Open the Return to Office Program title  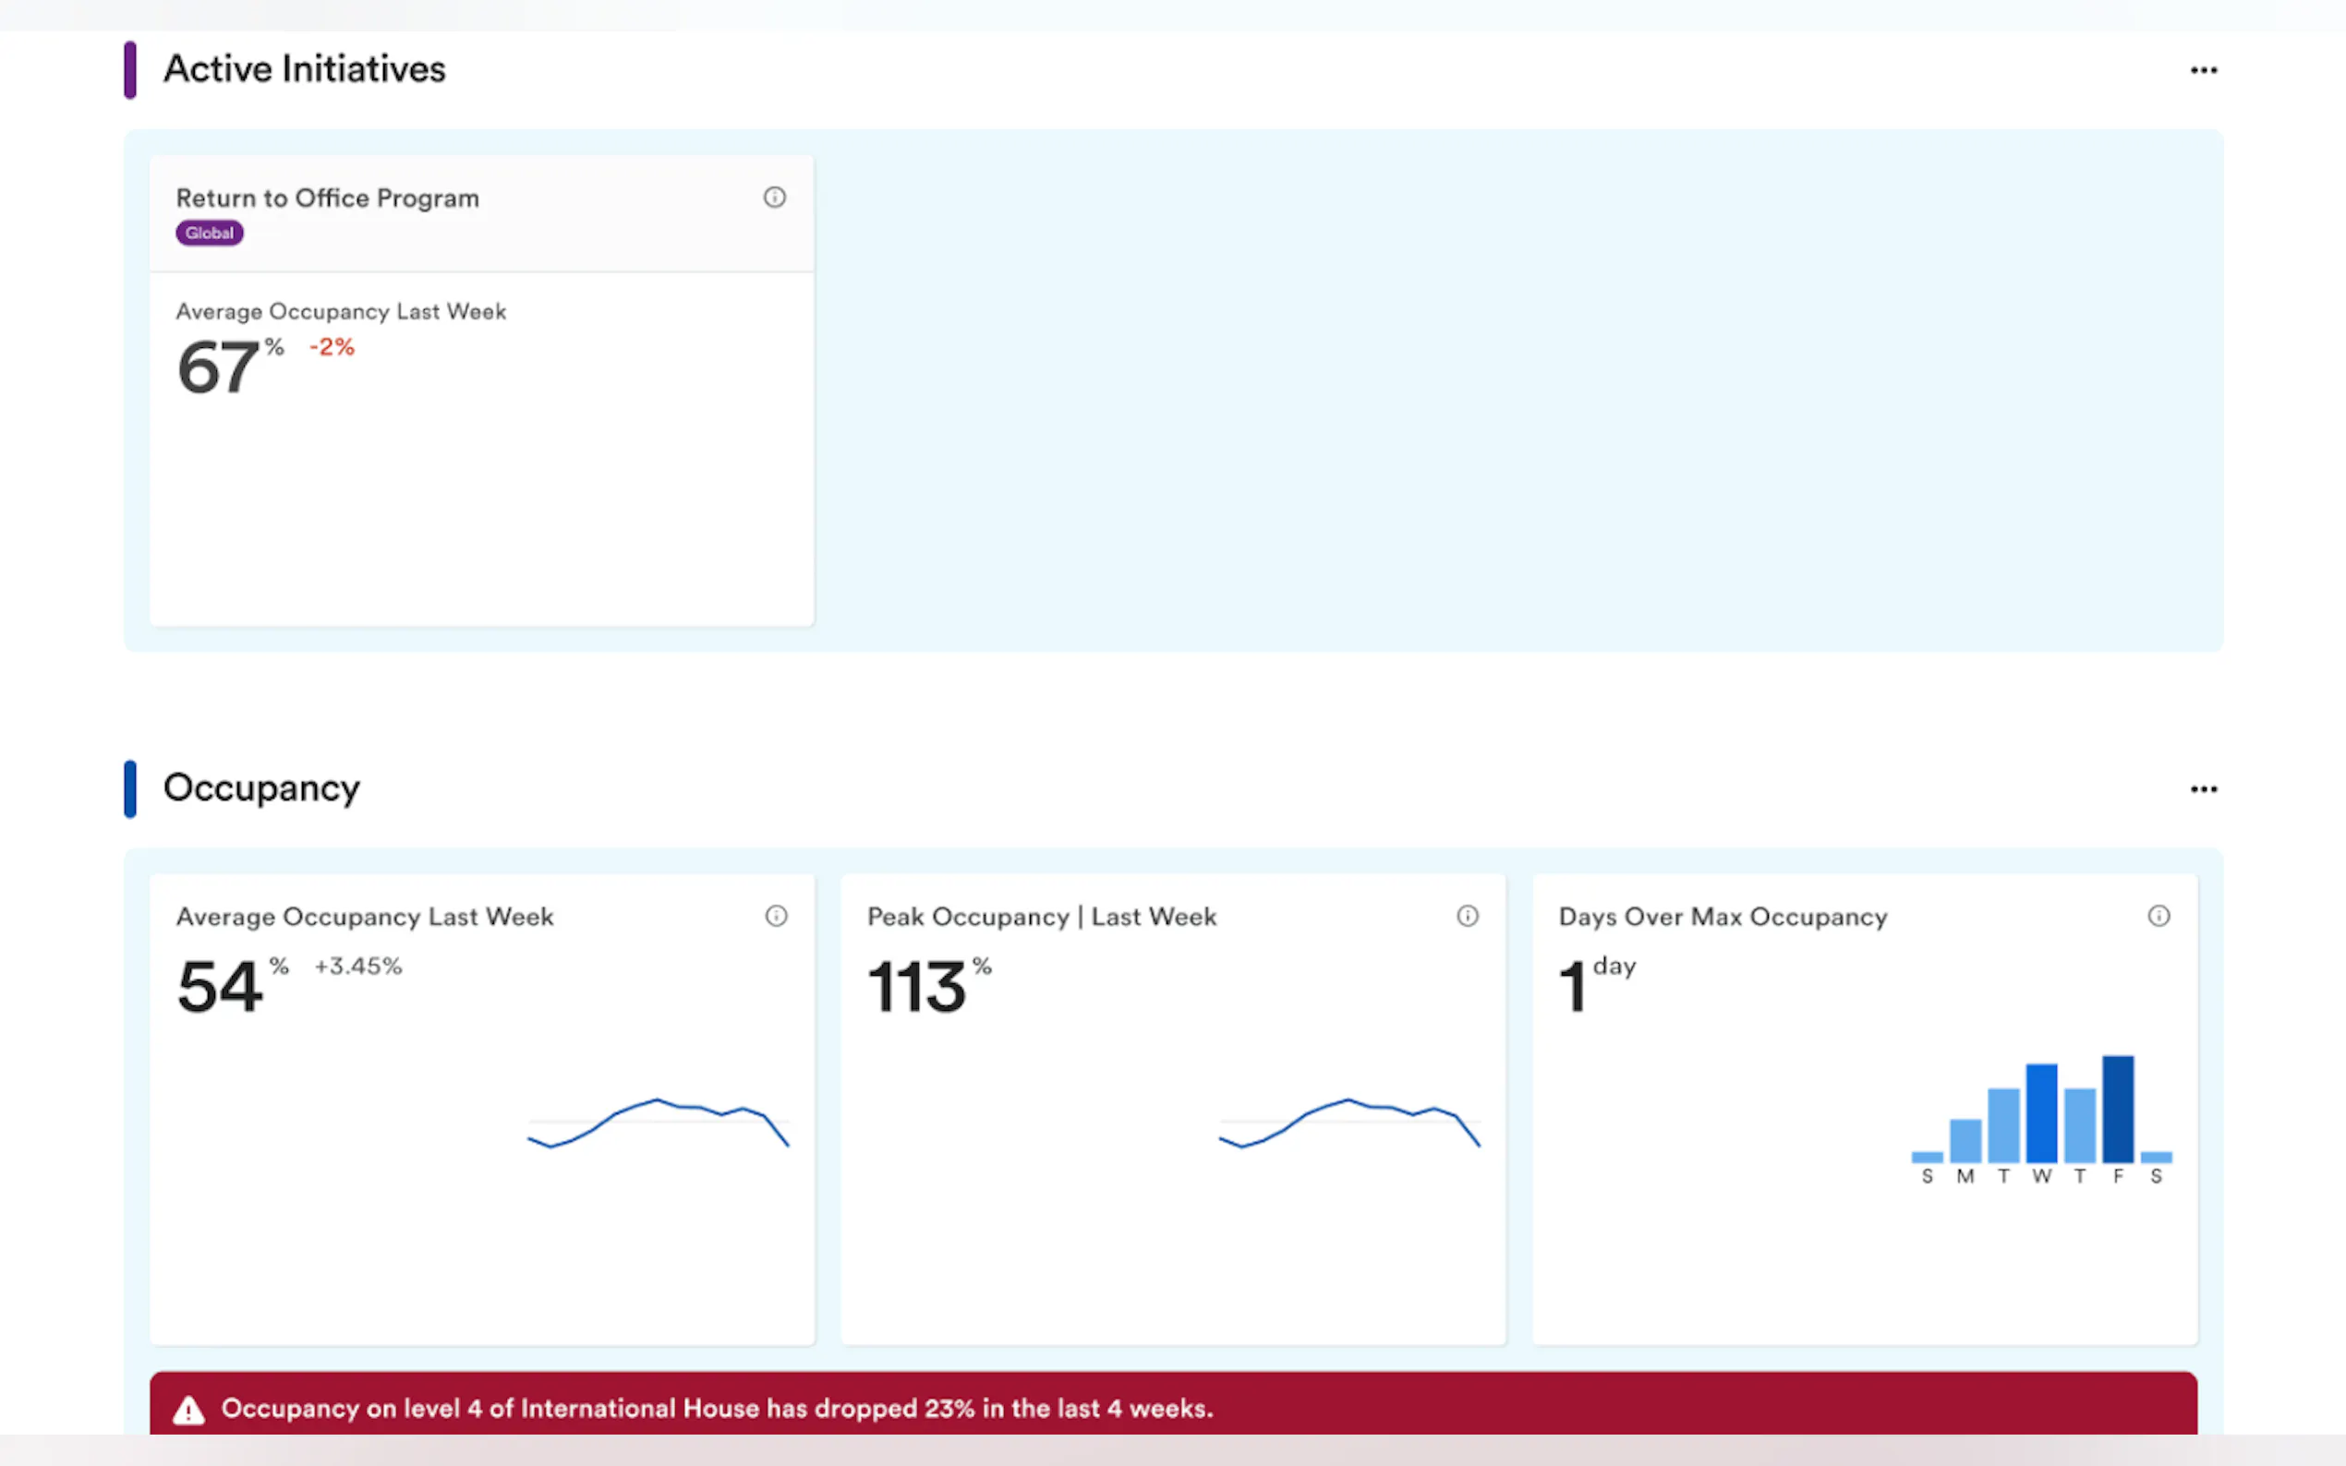click(328, 198)
